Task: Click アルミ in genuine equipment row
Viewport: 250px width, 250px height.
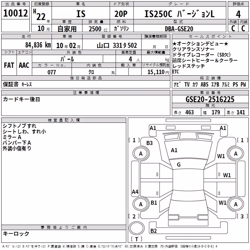Action: pyautogui.click(x=226, y=84)
